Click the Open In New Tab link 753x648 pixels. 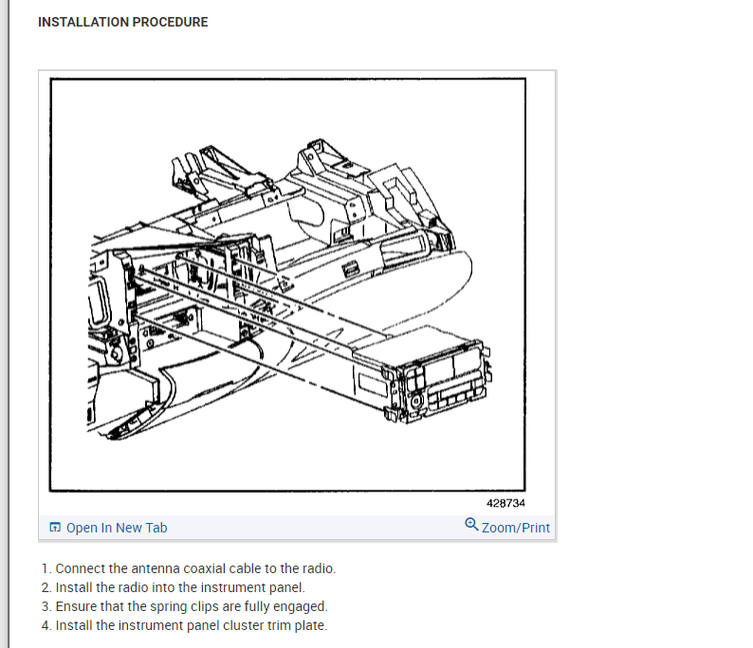[x=108, y=528]
